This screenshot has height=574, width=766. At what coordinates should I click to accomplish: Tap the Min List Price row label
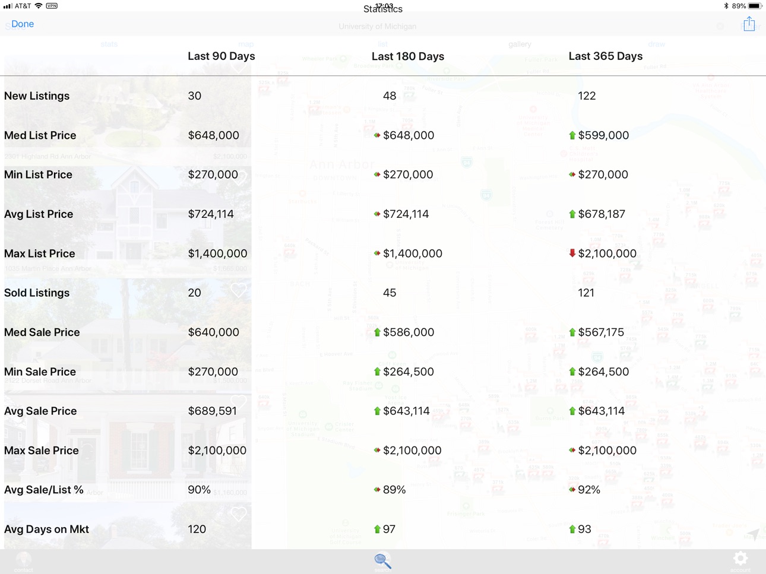[39, 175]
